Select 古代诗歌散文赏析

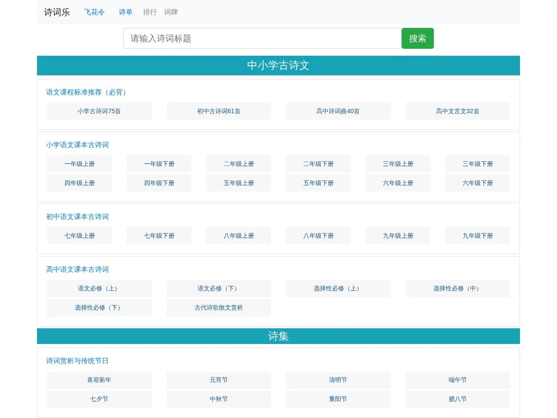point(218,308)
